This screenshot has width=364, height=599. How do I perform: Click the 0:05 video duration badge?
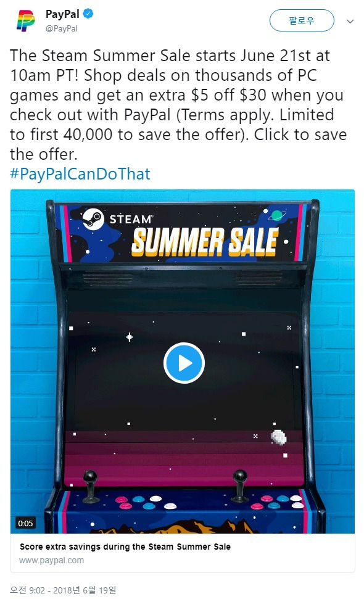pos(25,523)
